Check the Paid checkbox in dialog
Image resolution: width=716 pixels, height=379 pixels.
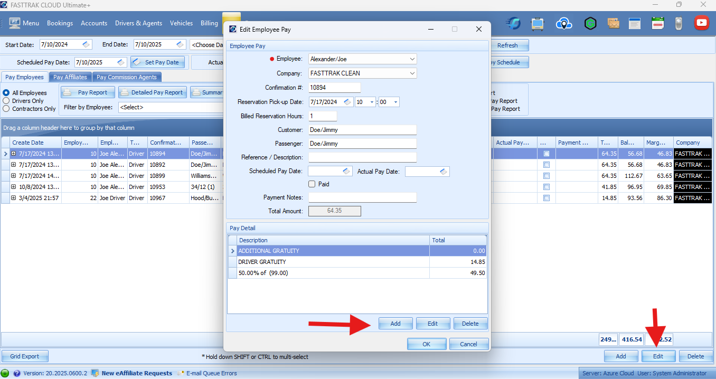(312, 184)
